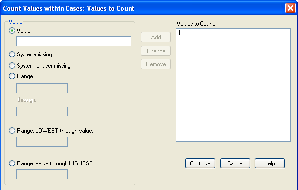The height and width of the screenshot is (190, 298).
Task: Click the Remove button
Action: click(156, 64)
